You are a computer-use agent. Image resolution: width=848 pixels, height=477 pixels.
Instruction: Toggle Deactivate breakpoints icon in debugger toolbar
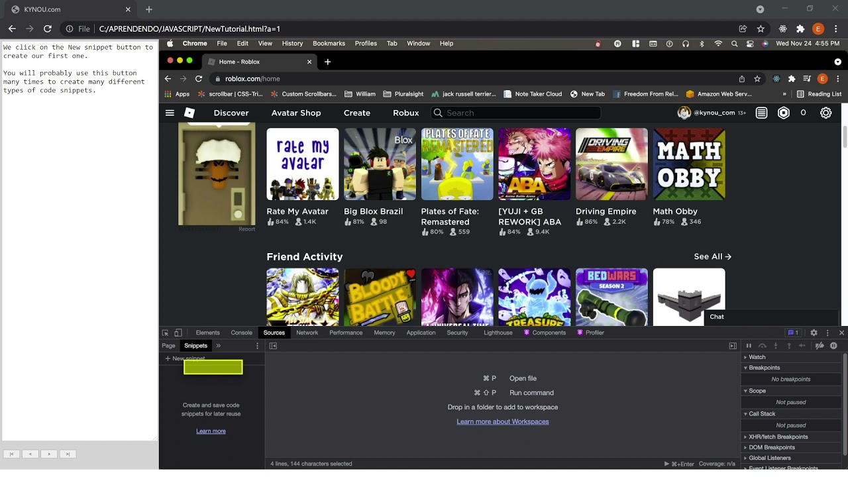[820, 346]
